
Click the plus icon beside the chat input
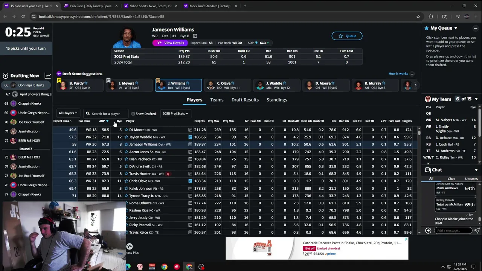tap(428, 230)
